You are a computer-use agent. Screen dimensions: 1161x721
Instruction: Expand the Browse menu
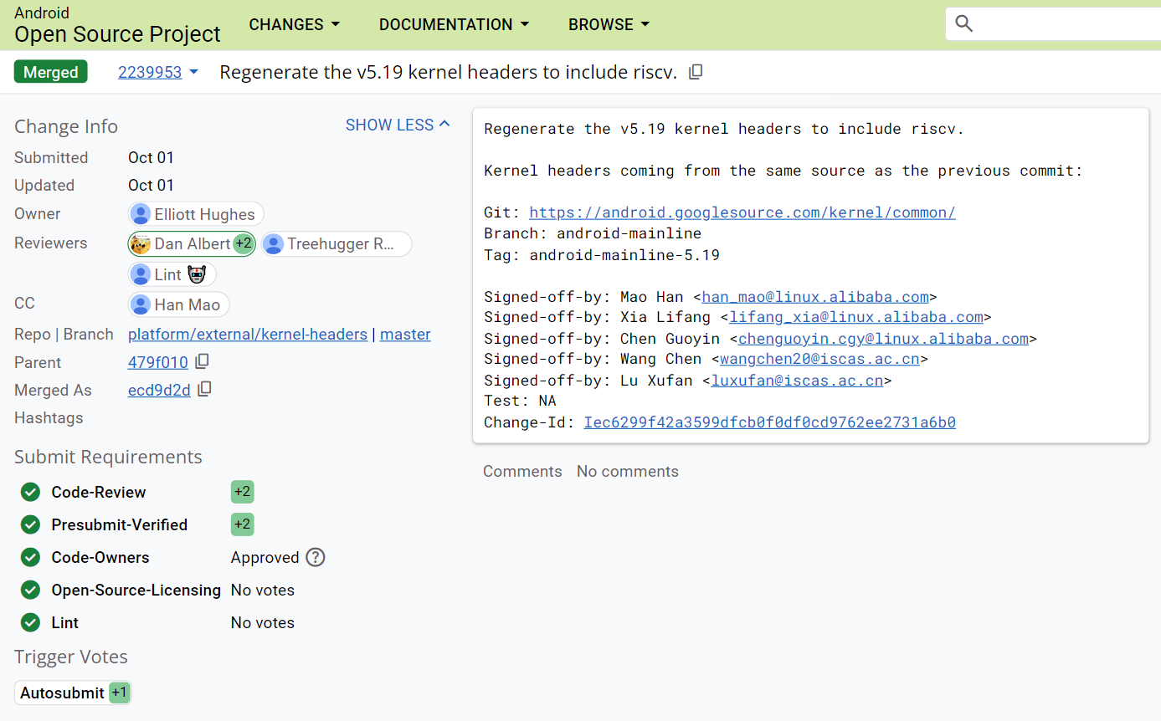pyautogui.click(x=609, y=24)
